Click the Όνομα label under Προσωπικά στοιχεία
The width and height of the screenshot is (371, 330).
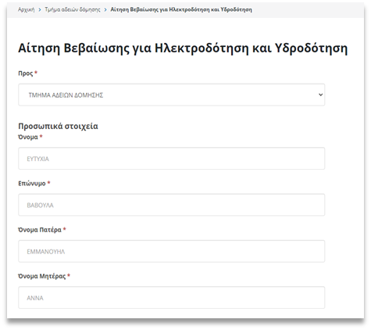coord(28,137)
